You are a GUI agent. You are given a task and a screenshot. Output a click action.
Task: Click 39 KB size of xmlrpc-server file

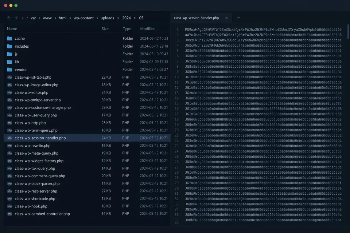106,100
